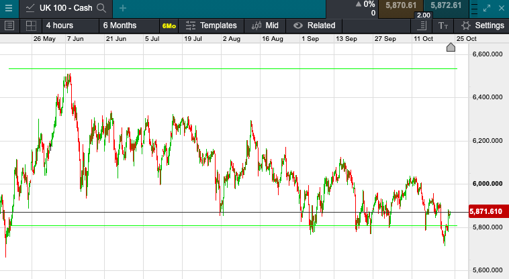The image size is (509, 279).
Task: Open chart Settings
Action: pos(481,25)
